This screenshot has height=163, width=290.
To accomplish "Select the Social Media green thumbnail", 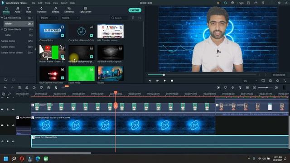I will point(82,73).
